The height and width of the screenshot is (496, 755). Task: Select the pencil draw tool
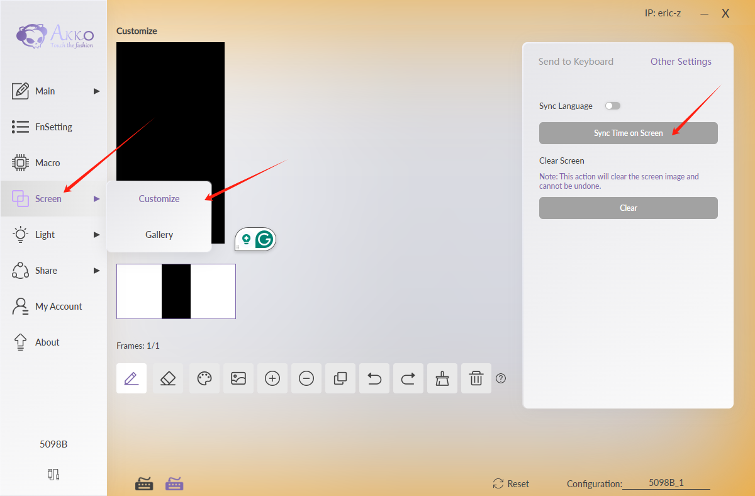point(131,378)
